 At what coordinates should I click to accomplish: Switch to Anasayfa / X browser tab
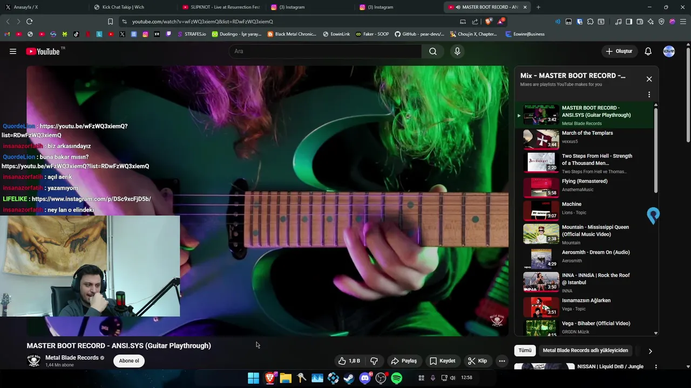(43, 7)
